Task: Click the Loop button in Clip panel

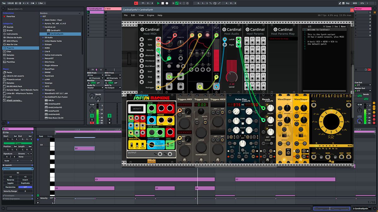Action: point(18,143)
